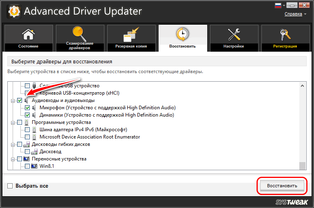Viewport: 314px width, 208px height.
Task: Minimize the Advanced Driver Updater window
Action: 292,5
